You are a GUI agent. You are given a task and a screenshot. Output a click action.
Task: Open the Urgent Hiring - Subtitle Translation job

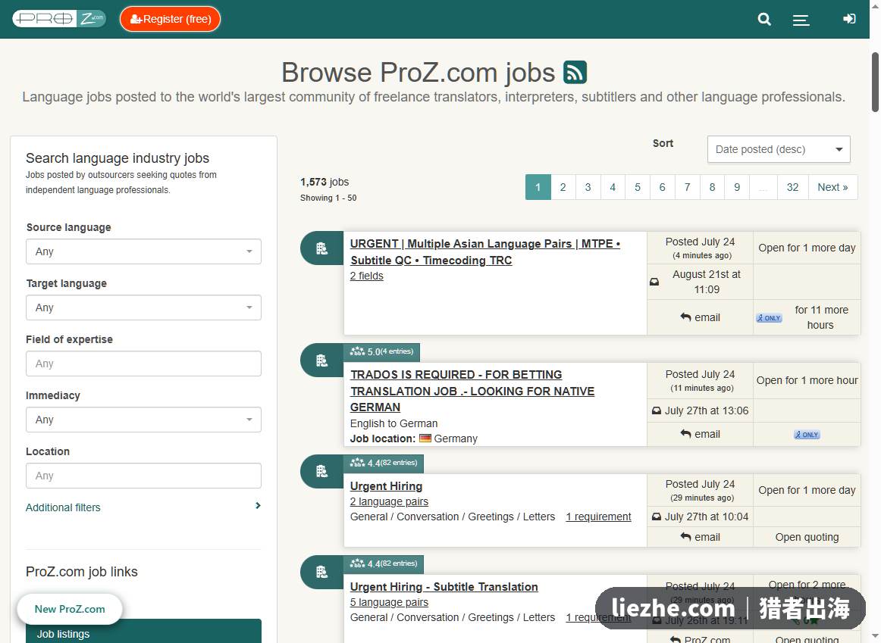(x=444, y=587)
